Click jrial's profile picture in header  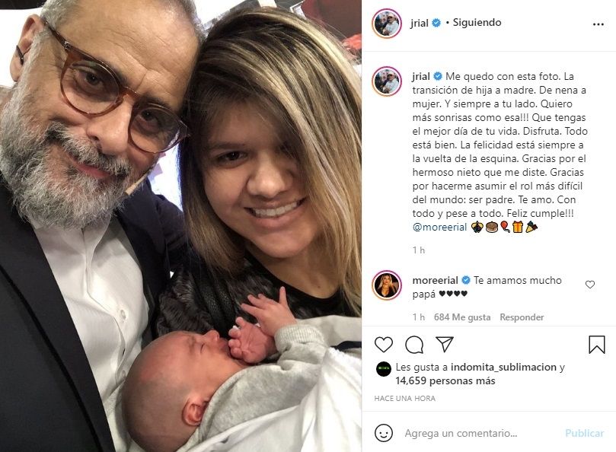(x=387, y=24)
